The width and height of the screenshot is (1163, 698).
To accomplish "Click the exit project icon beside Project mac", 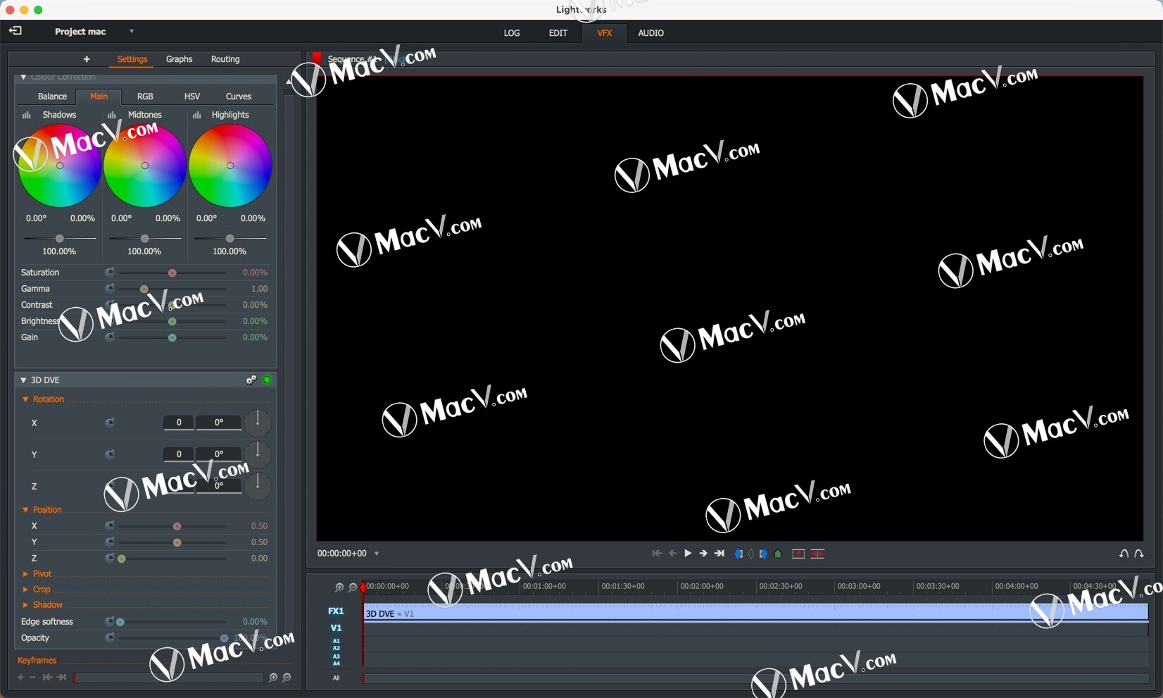I will coord(15,31).
